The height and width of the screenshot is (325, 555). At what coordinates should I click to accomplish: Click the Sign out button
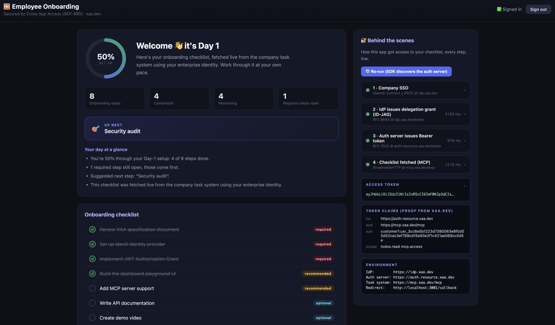[538, 10]
